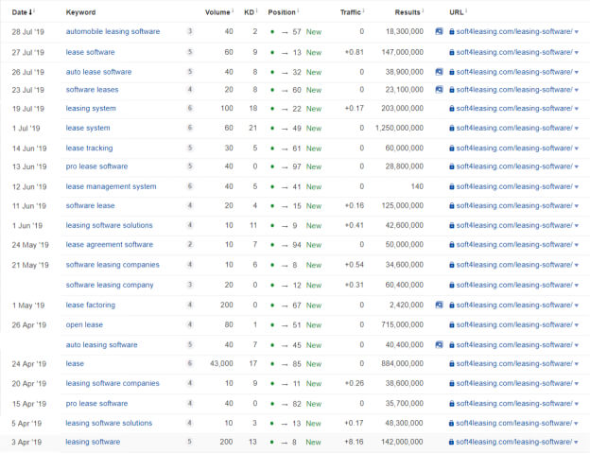
Task: Open the 'leasing software companies' keyword link
Action: [x=113, y=384]
